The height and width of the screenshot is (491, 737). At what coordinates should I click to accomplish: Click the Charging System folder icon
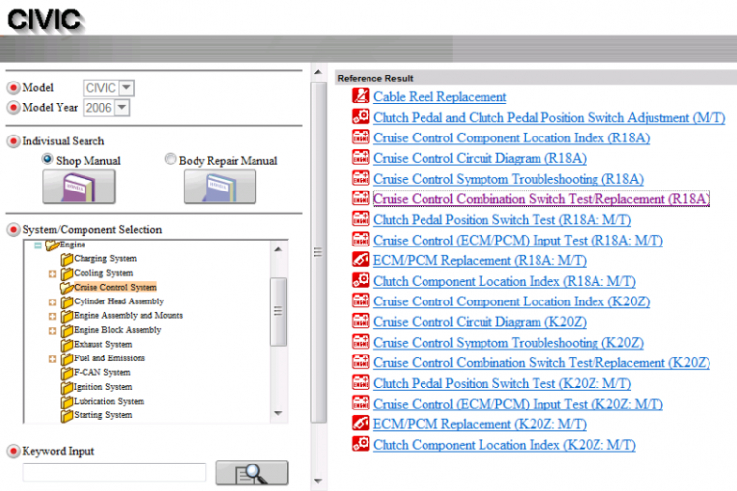[67, 259]
